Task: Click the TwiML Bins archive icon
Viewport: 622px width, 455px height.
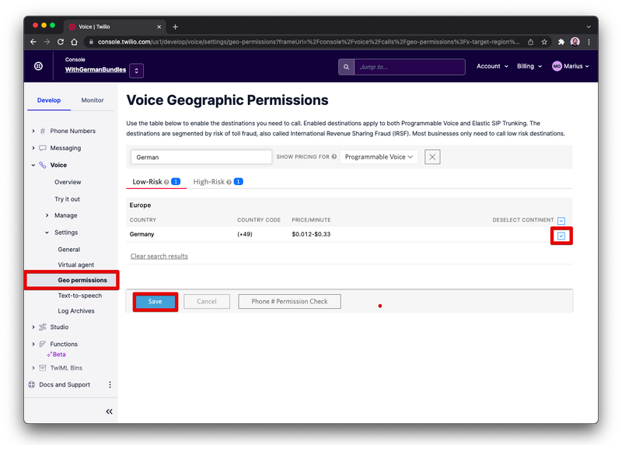Action: [43, 368]
